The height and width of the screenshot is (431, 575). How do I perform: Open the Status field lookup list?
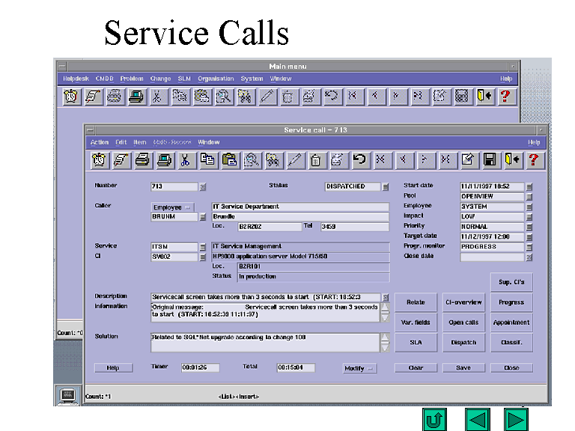click(x=386, y=187)
